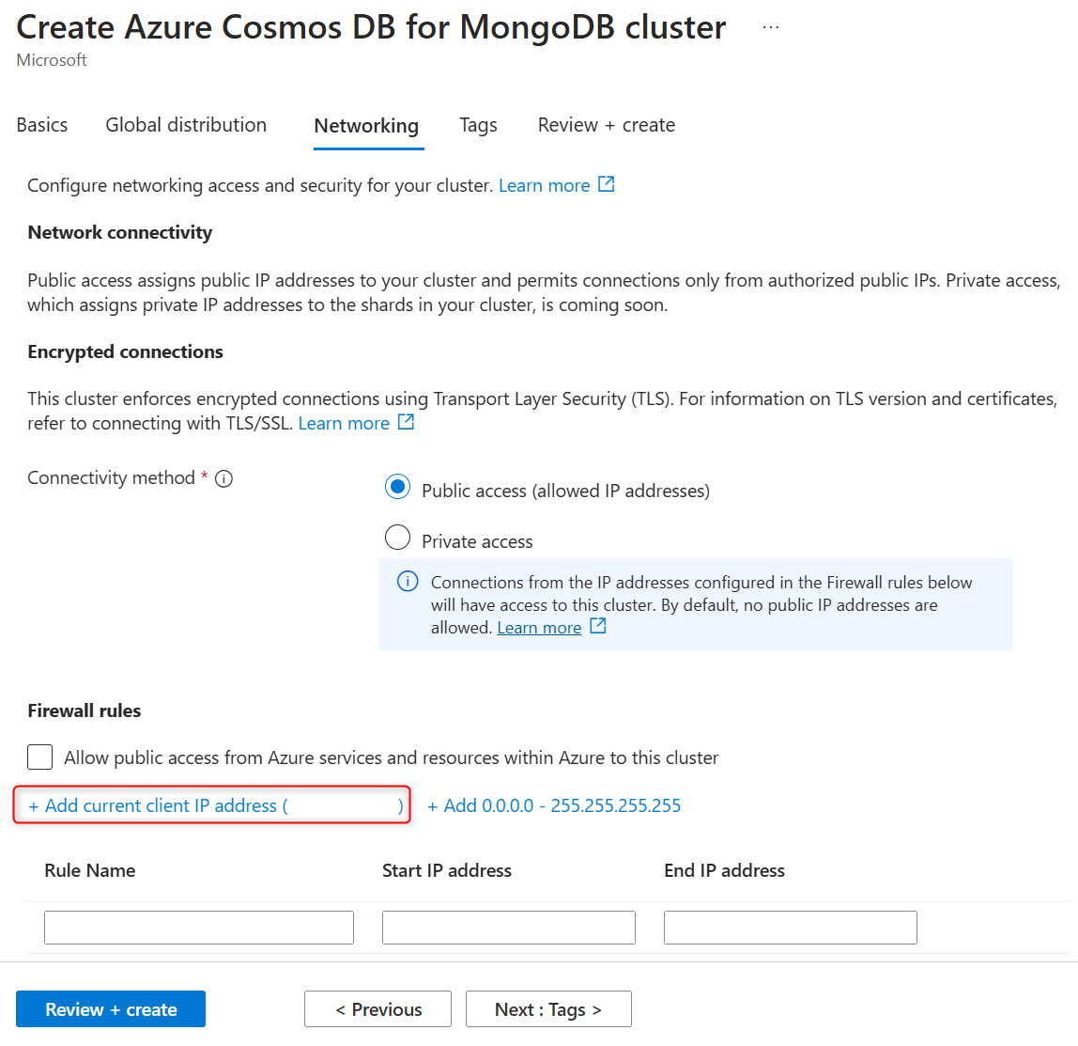Click the End IP address column header
1078x1046 pixels.
pos(724,870)
